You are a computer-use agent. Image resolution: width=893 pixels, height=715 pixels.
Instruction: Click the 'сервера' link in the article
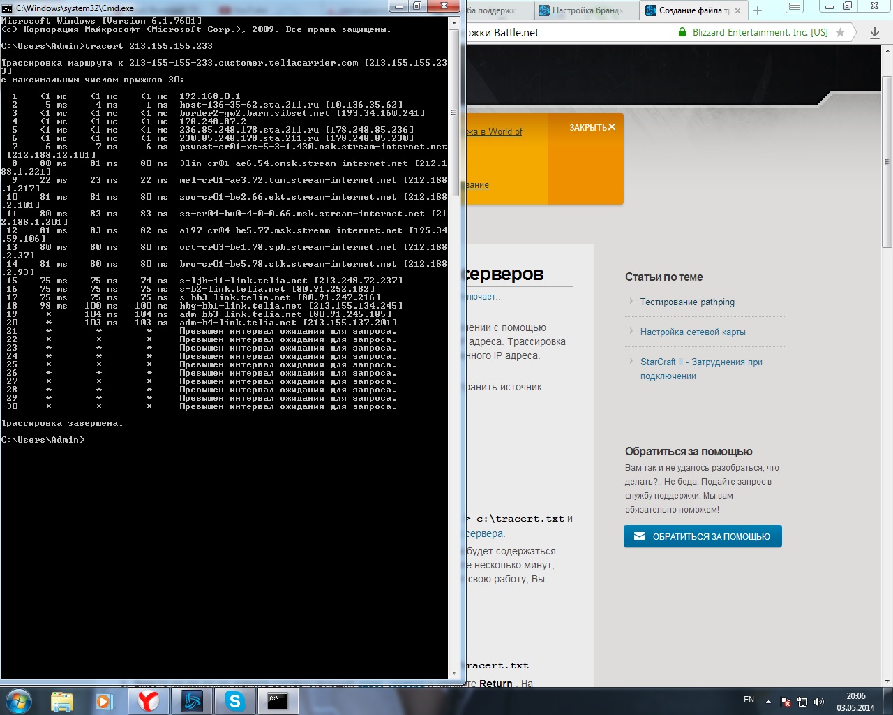484,533
